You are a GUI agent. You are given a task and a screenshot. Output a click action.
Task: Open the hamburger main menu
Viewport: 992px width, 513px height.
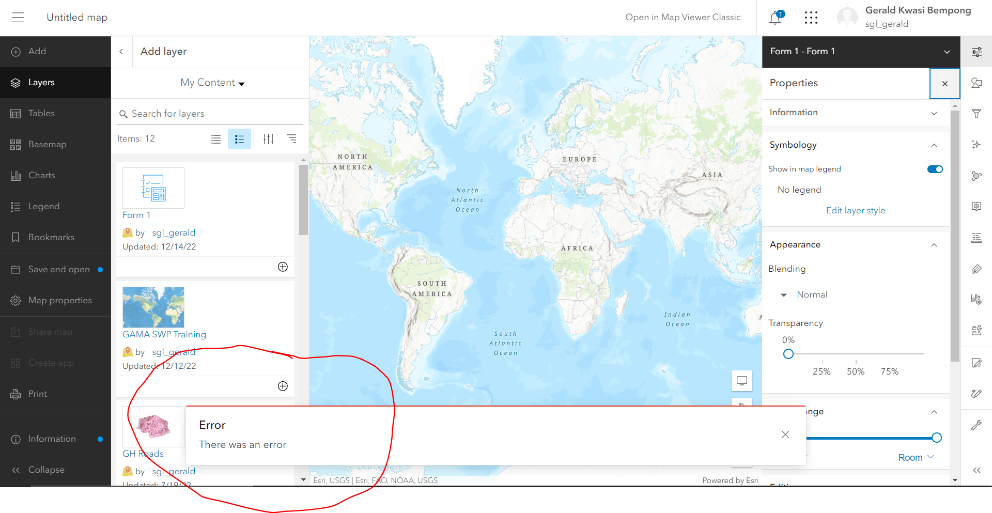click(x=18, y=18)
